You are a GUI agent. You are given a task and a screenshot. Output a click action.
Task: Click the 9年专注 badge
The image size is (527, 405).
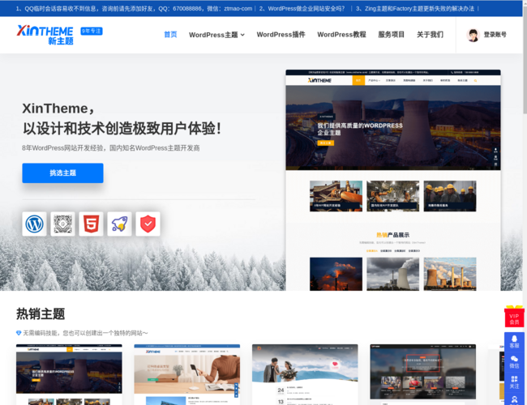point(92,32)
